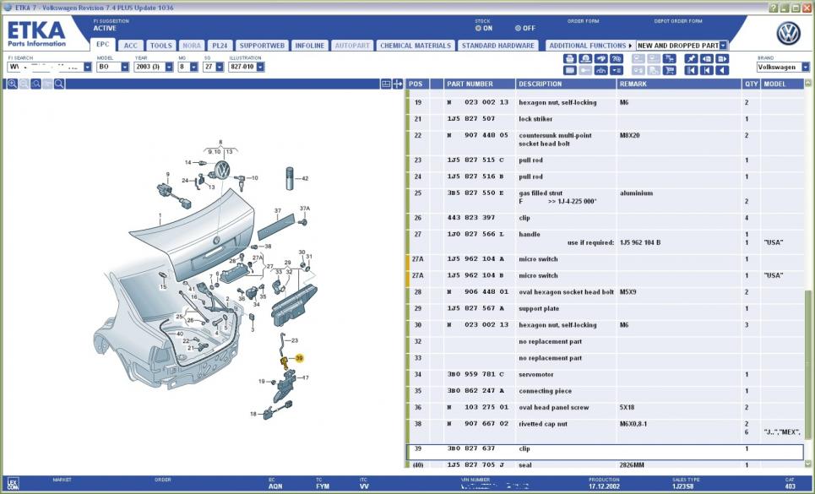Image resolution: width=815 pixels, height=494 pixels.
Task: Open the MG dropdown showing 8
Action: [x=194, y=67]
